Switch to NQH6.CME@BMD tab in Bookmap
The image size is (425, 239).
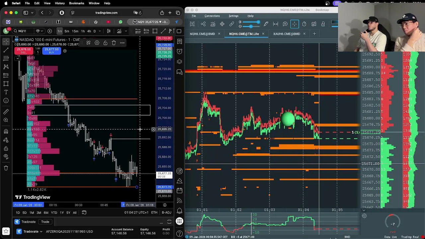[202, 34]
